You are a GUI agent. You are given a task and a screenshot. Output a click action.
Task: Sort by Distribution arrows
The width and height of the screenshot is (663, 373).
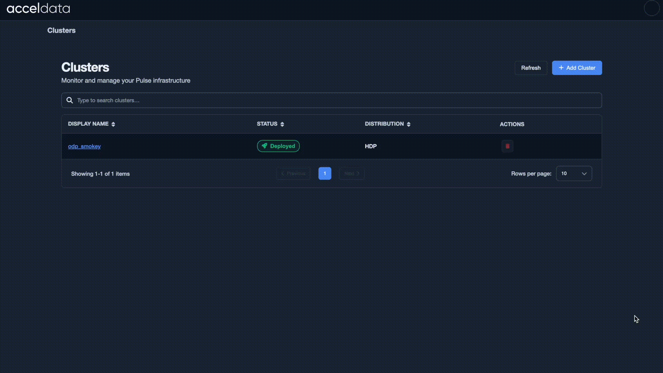pos(409,124)
